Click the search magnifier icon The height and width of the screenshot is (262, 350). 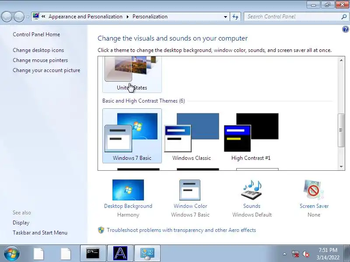[344, 17]
